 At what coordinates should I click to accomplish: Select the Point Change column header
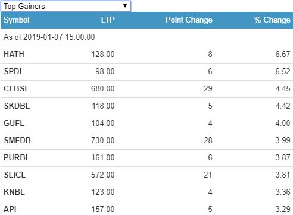tap(189, 20)
